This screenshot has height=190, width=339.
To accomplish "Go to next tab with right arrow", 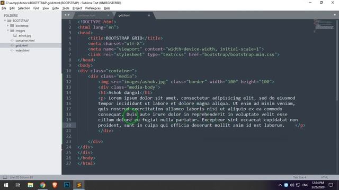I will point(69,15).
